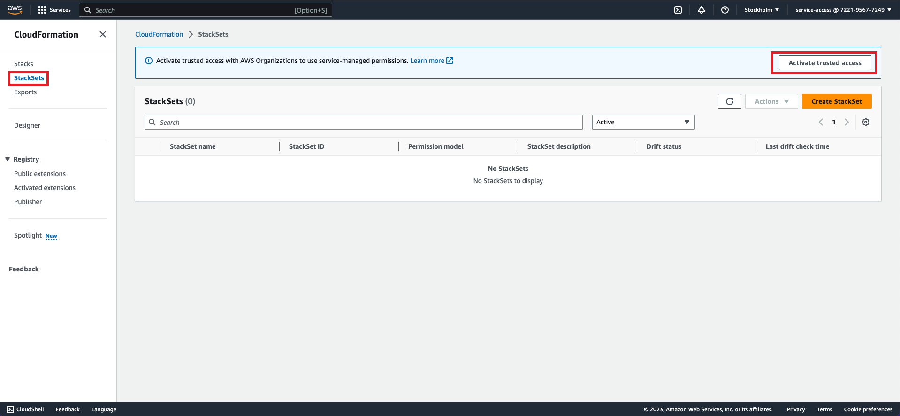The width and height of the screenshot is (900, 416).
Task: Sort by Drift status column
Action: [664, 146]
